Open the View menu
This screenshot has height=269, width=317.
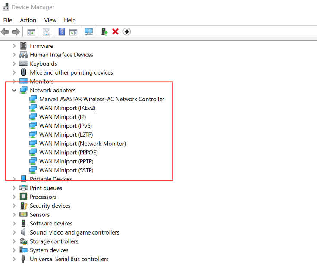[x=50, y=20]
